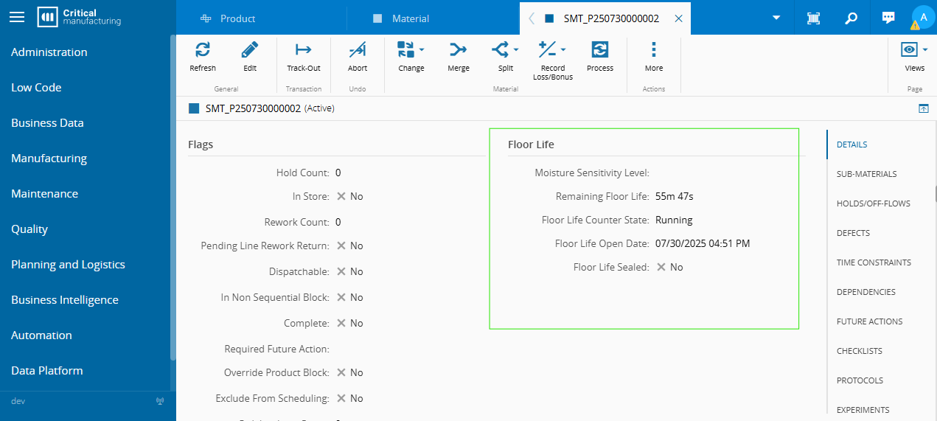The height and width of the screenshot is (421, 937).
Task: Open the search magnifier icon
Action: point(851,18)
